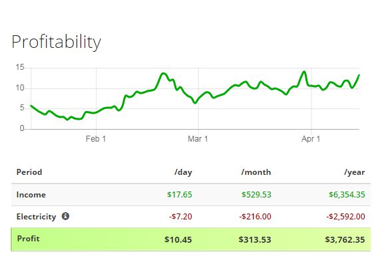This screenshot has width=382, height=256.
Task: Click the Profitability heading
Action: [57, 42]
